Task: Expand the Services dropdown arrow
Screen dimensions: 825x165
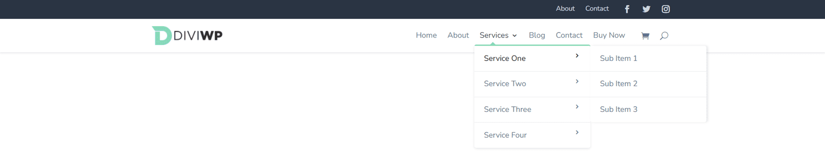Action: tap(515, 36)
